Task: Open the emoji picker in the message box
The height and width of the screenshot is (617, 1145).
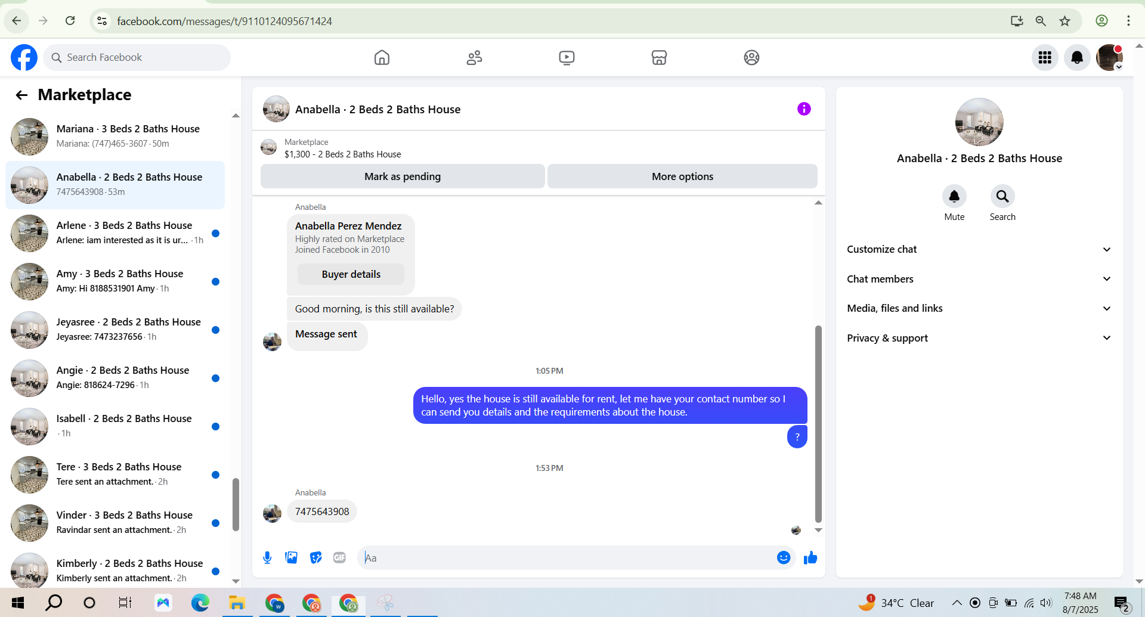Action: coord(784,557)
